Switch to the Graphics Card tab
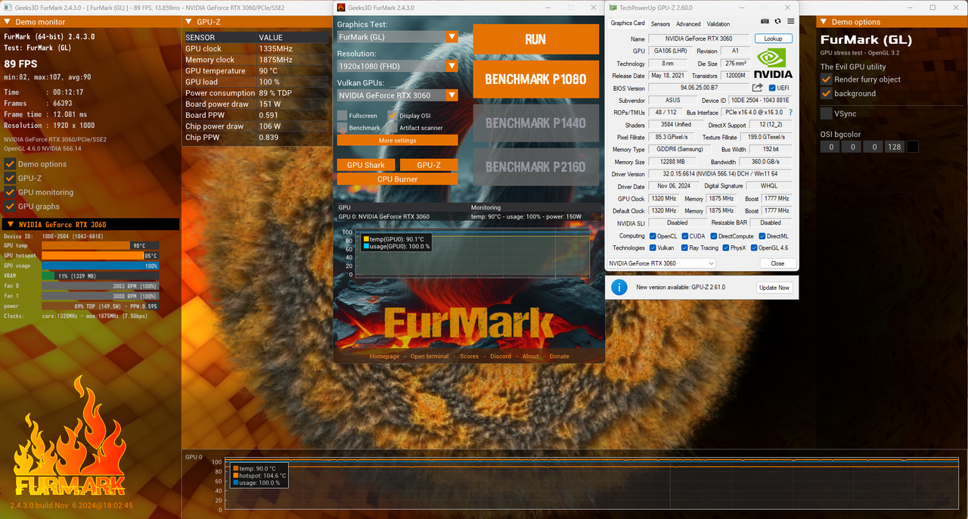Image resolution: width=968 pixels, height=519 pixels. pos(628,23)
